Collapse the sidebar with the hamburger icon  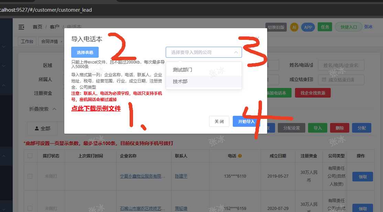pos(22,27)
